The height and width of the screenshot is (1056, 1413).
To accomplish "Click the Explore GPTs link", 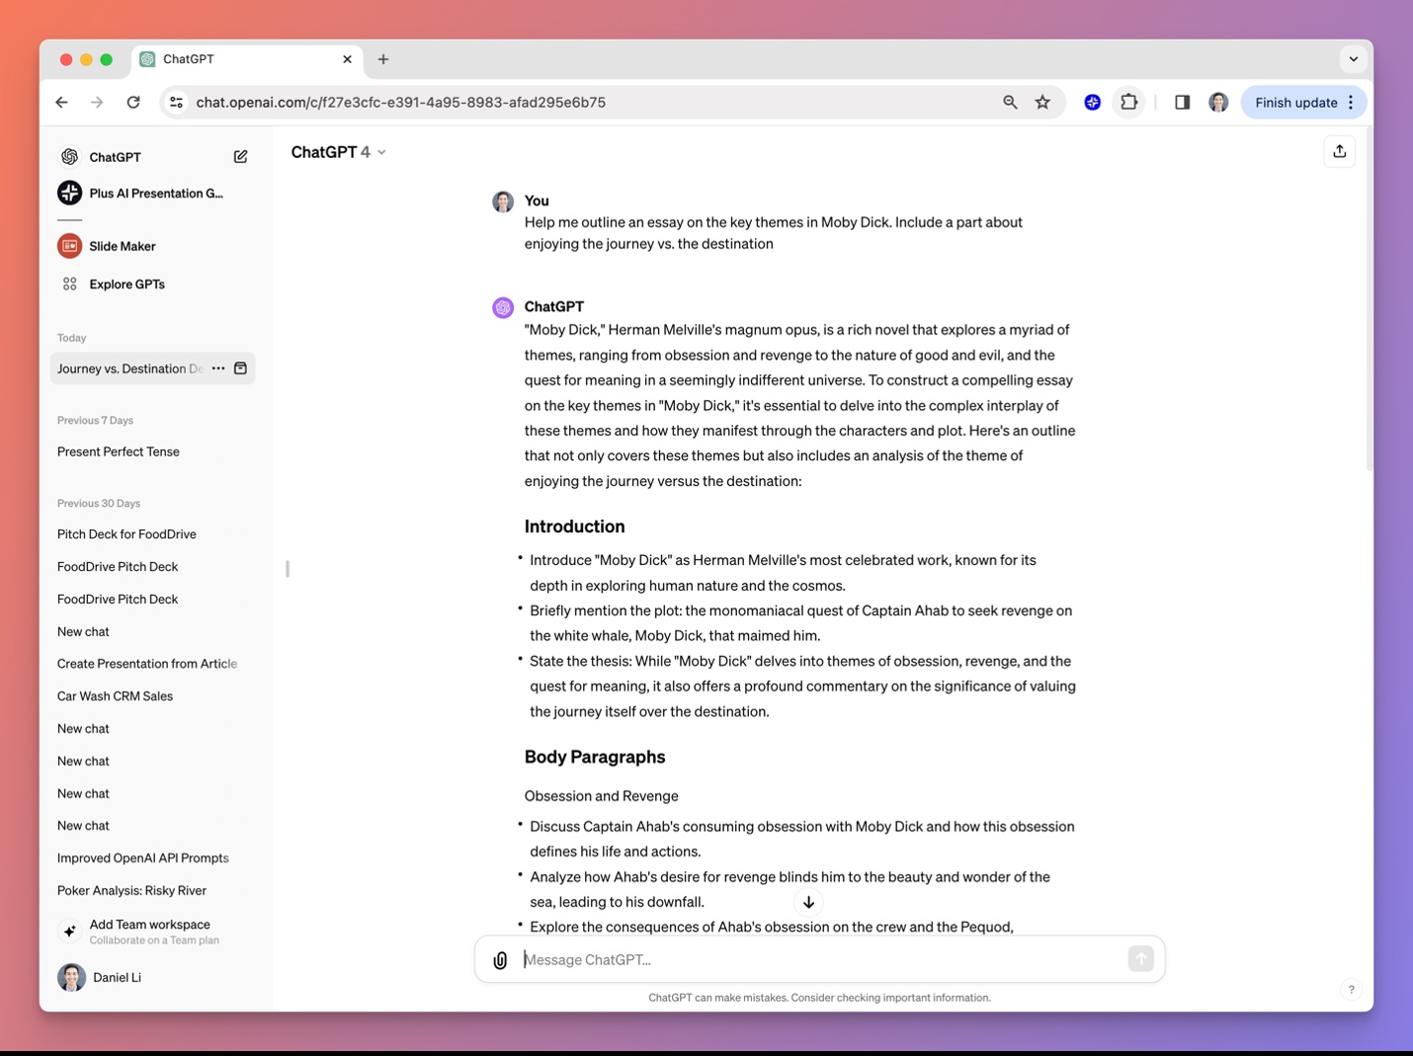I will (x=126, y=284).
